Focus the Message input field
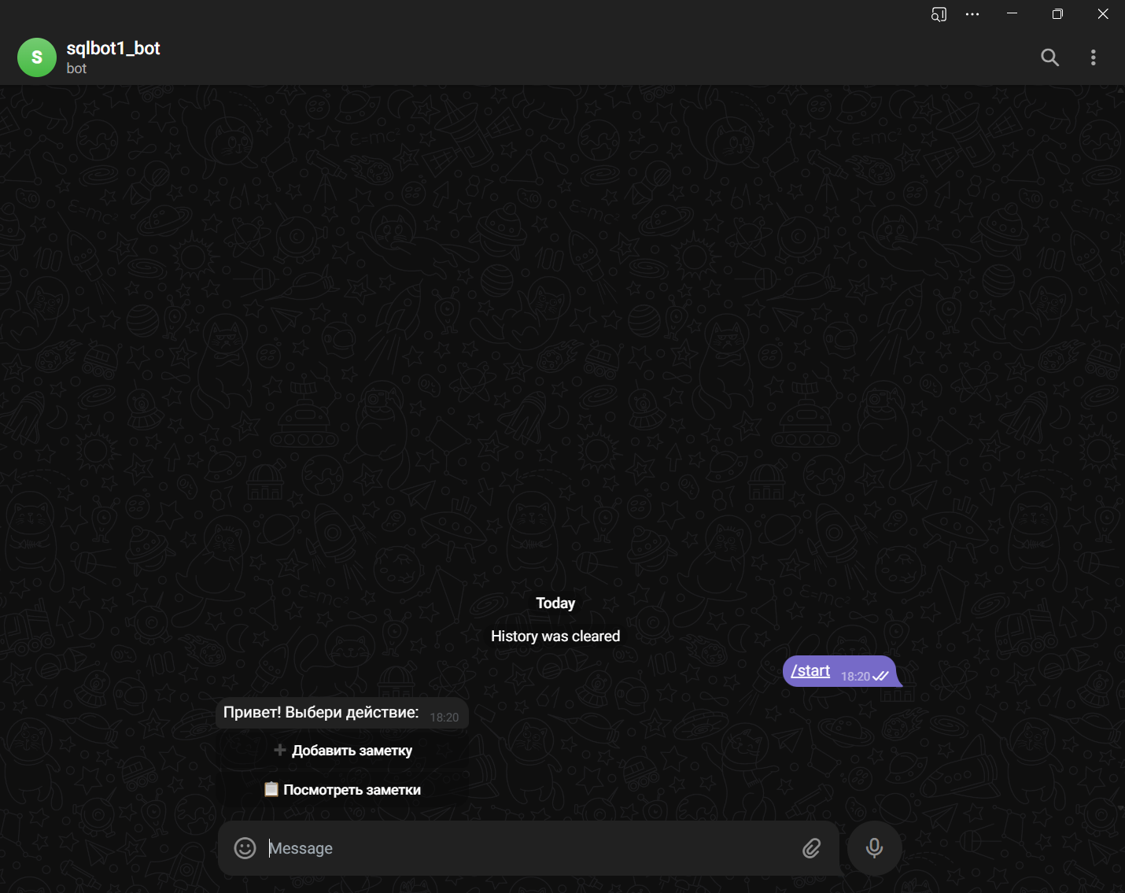The height and width of the screenshot is (893, 1125). [527, 848]
